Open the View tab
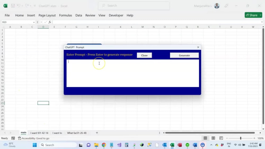The image size is (265, 149). point(102,15)
